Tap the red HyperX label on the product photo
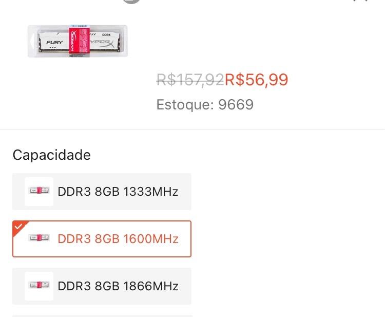 (x=79, y=41)
